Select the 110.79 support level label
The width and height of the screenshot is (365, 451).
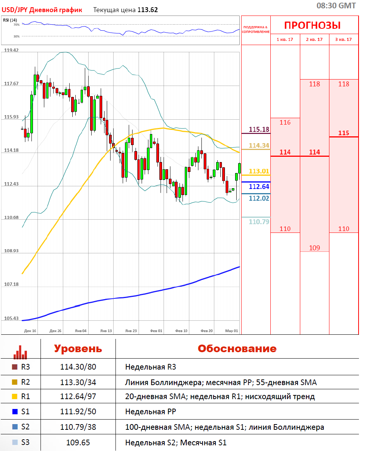(259, 222)
